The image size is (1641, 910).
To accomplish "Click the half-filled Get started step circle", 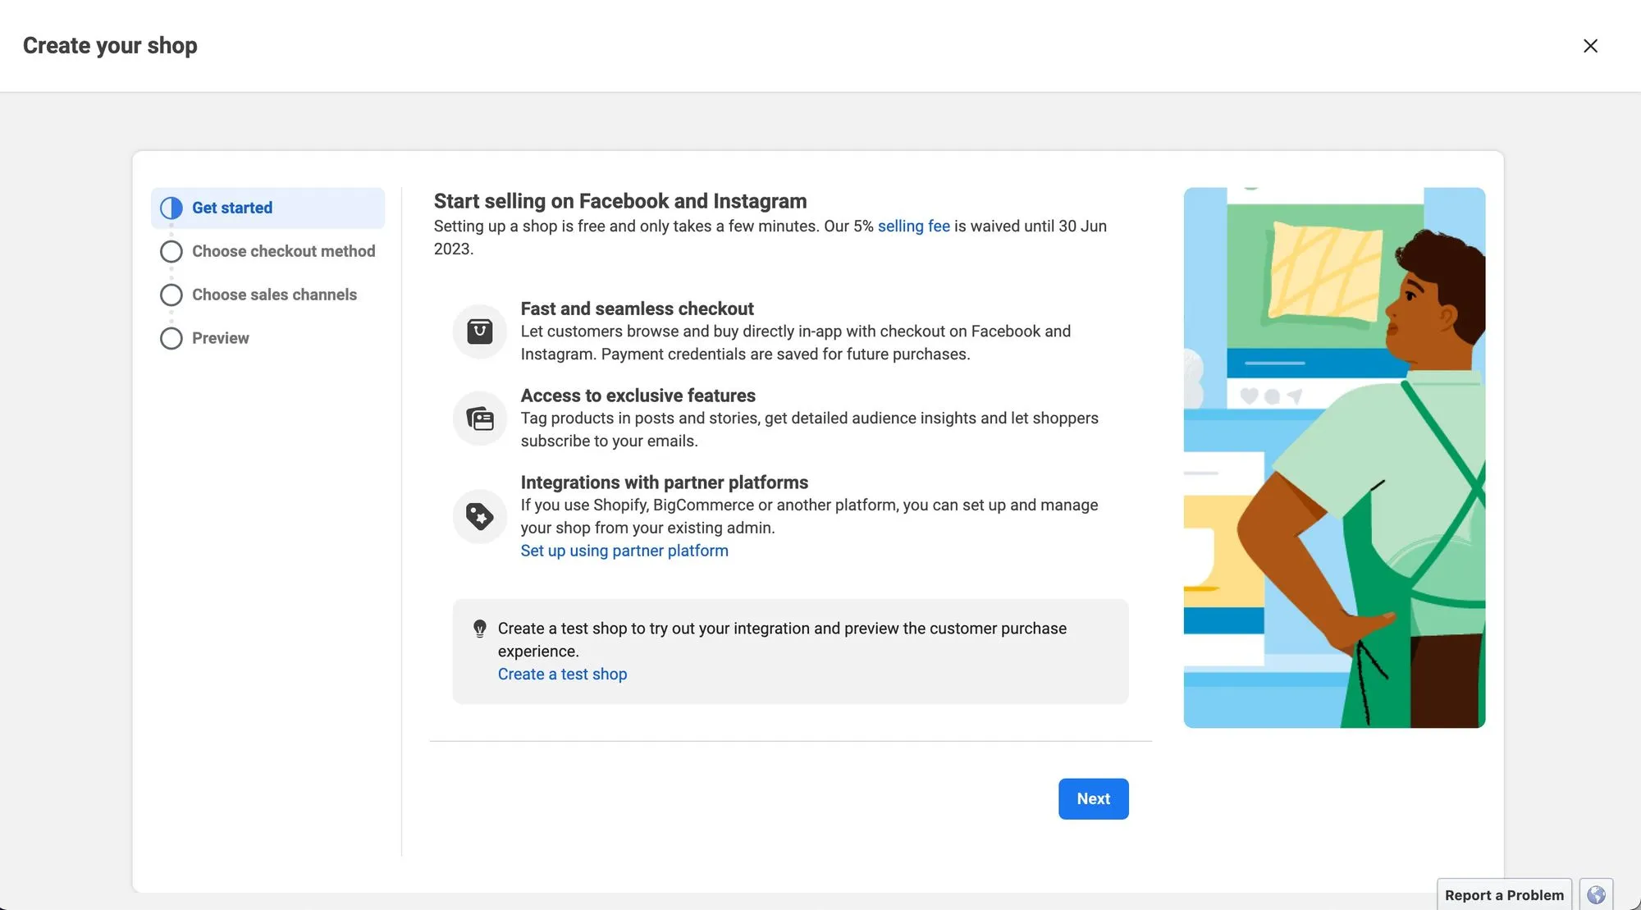I will [171, 208].
